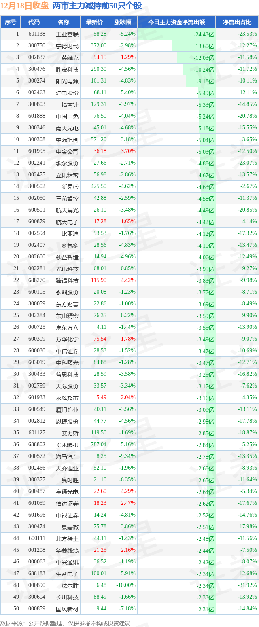Select stock name 指南针
Viewport: 259px width, 627px height.
tap(70, 104)
